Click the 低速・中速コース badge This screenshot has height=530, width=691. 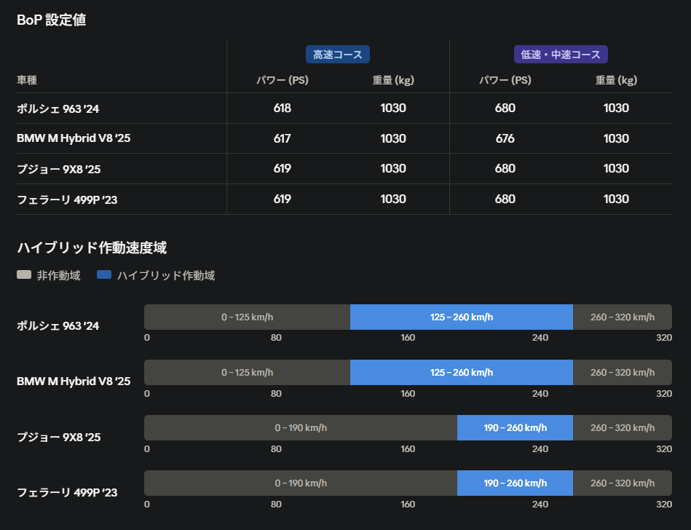[x=561, y=54]
